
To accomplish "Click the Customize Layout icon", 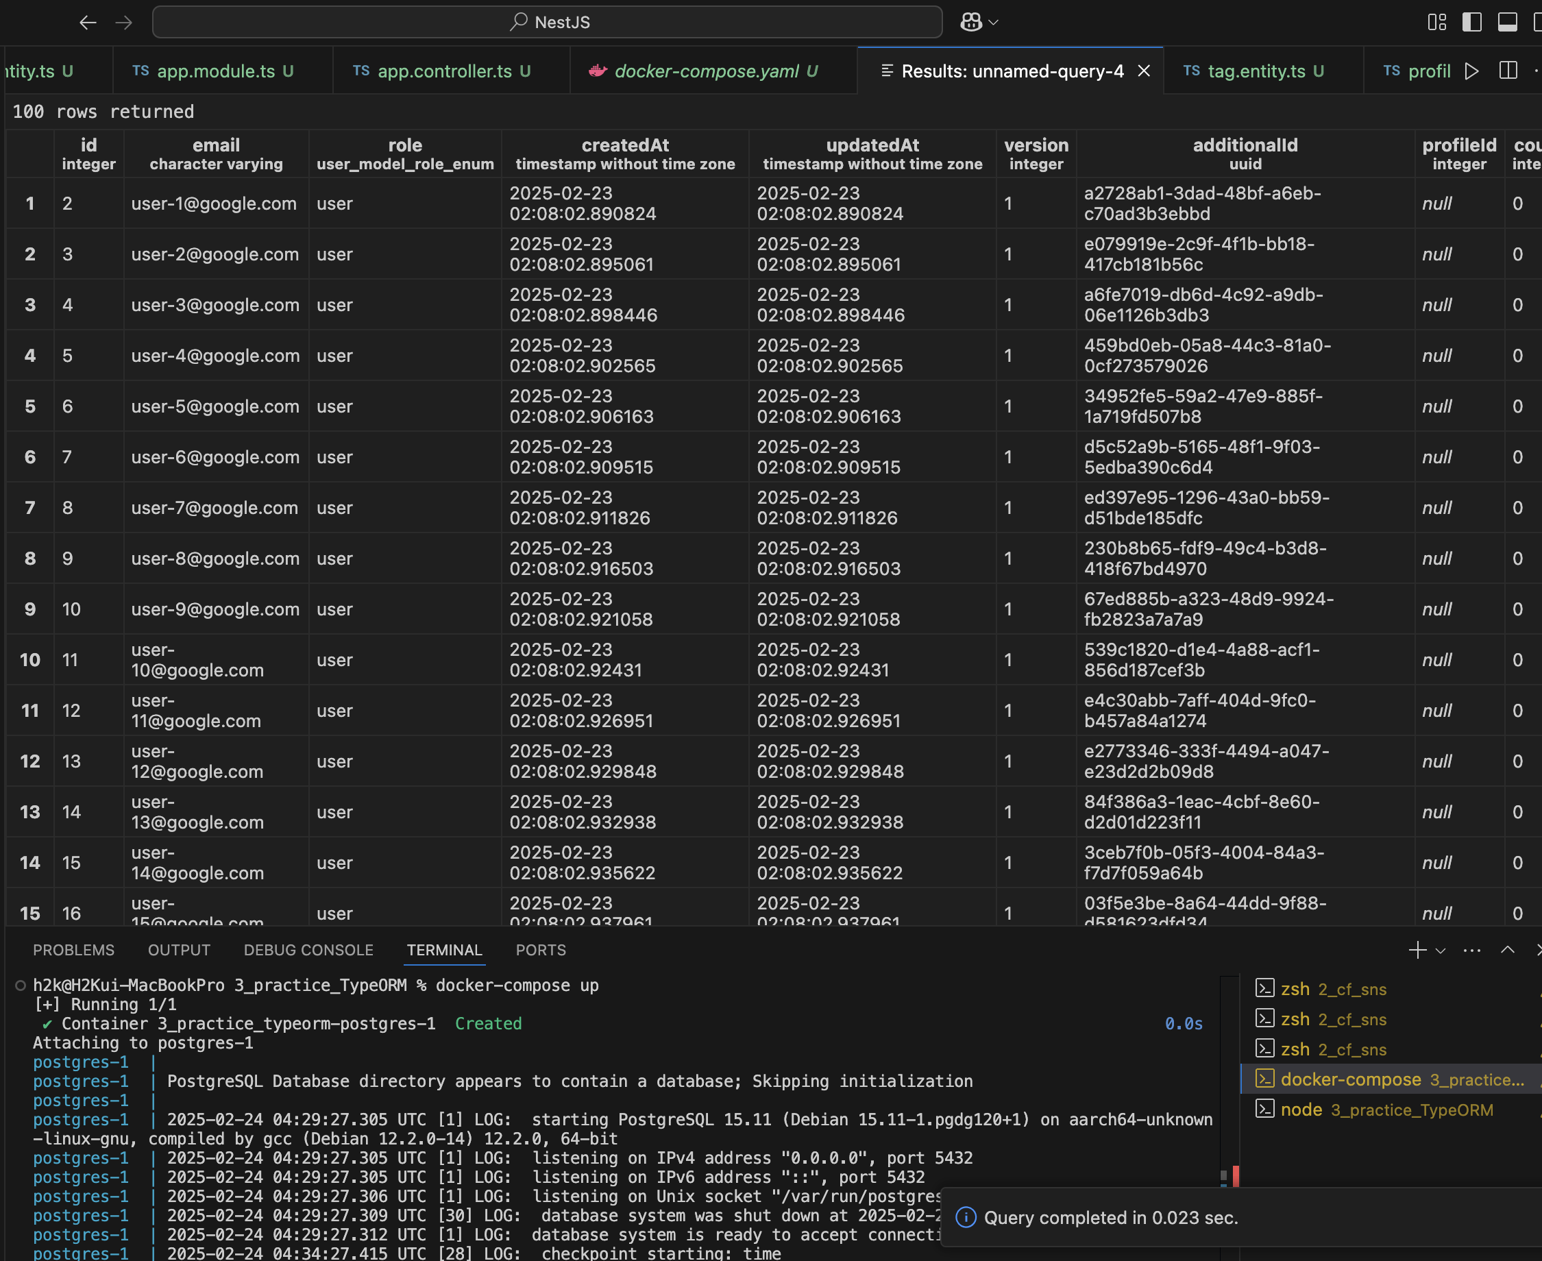I will click(1436, 23).
